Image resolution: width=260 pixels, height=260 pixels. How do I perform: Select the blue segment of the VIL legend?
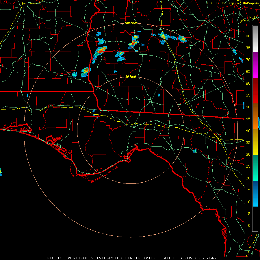pyautogui.click(x=255, y=194)
